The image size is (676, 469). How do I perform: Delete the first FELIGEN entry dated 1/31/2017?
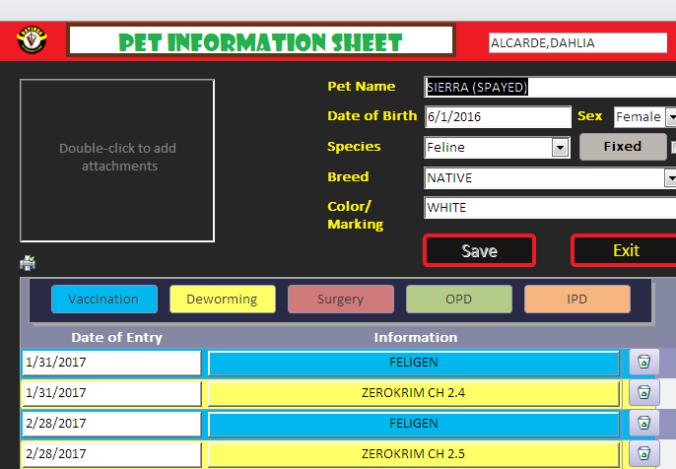point(642,363)
